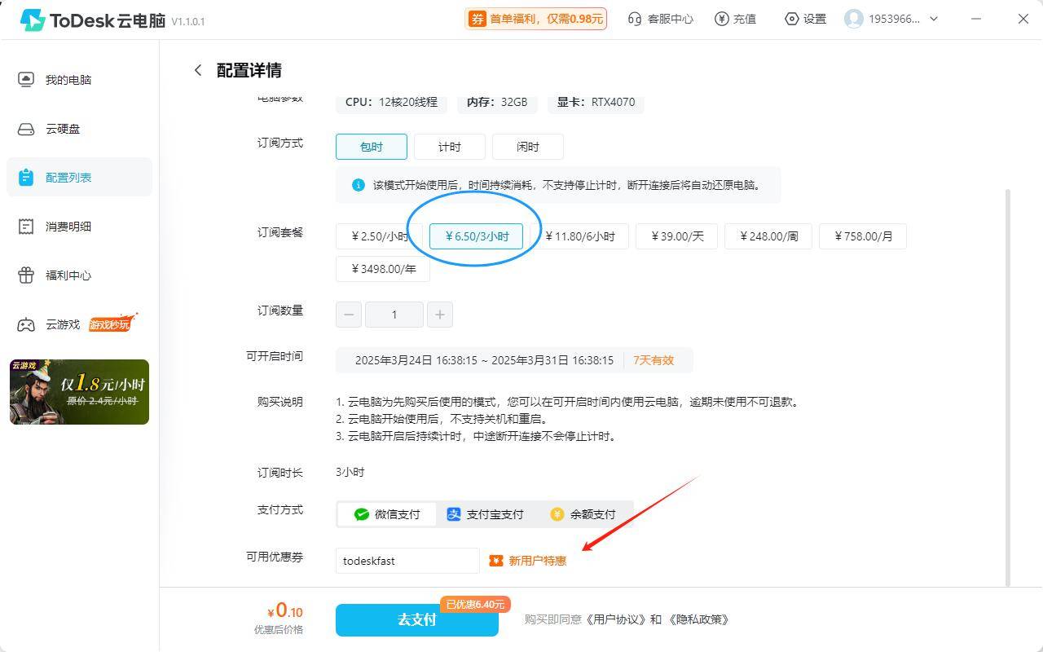Image resolution: width=1043 pixels, height=652 pixels.
Task: Pay with balance (余额支付)
Action: pos(583,514)
